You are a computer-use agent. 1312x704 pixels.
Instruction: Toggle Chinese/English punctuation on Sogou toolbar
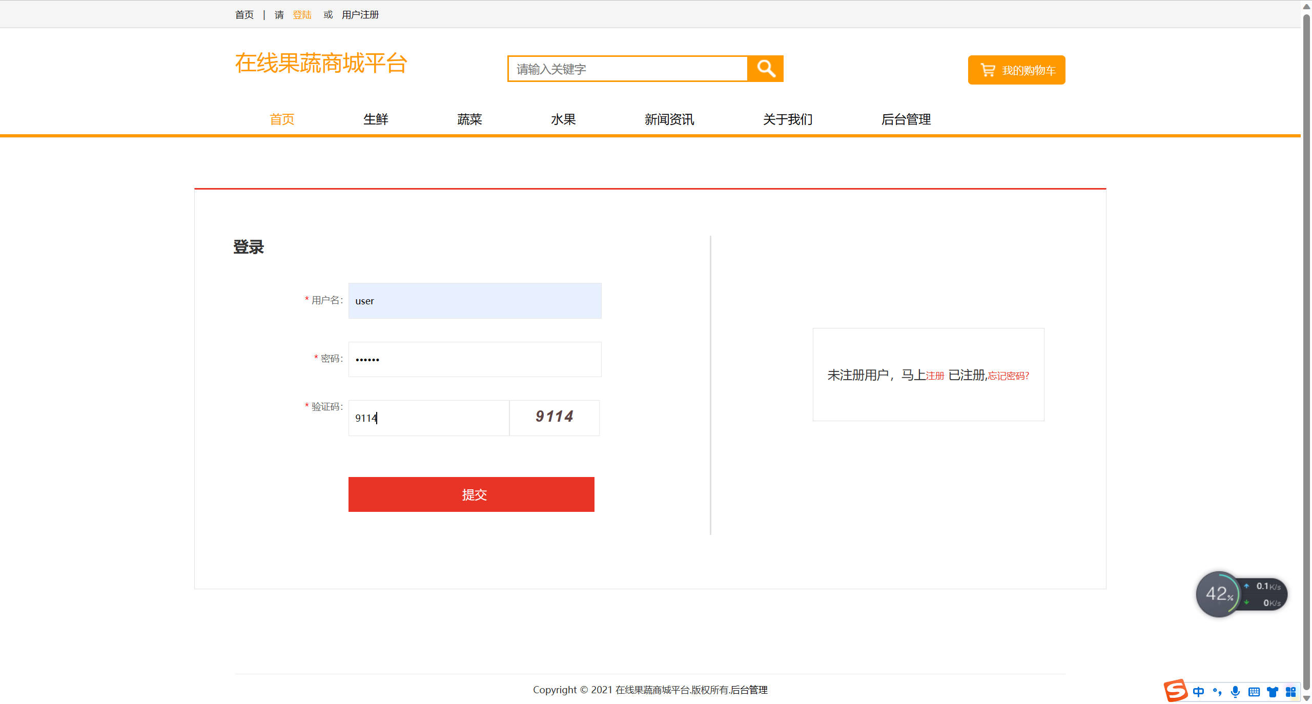pos(1217,691)
